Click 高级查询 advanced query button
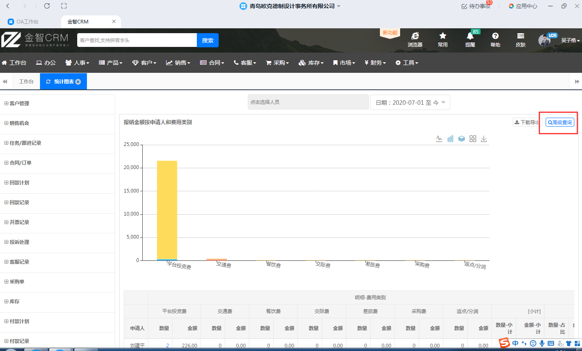582x351 pixels. coord(560,122)
